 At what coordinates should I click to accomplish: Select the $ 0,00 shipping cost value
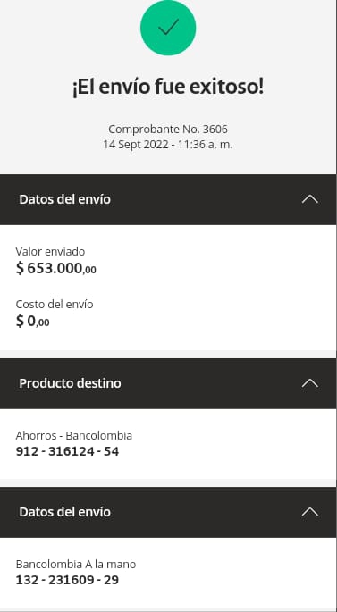pos(33,322)
